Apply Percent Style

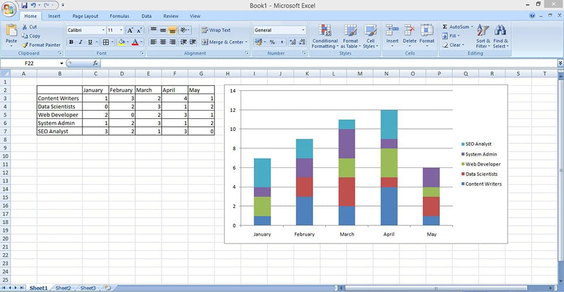click(272, 42)
